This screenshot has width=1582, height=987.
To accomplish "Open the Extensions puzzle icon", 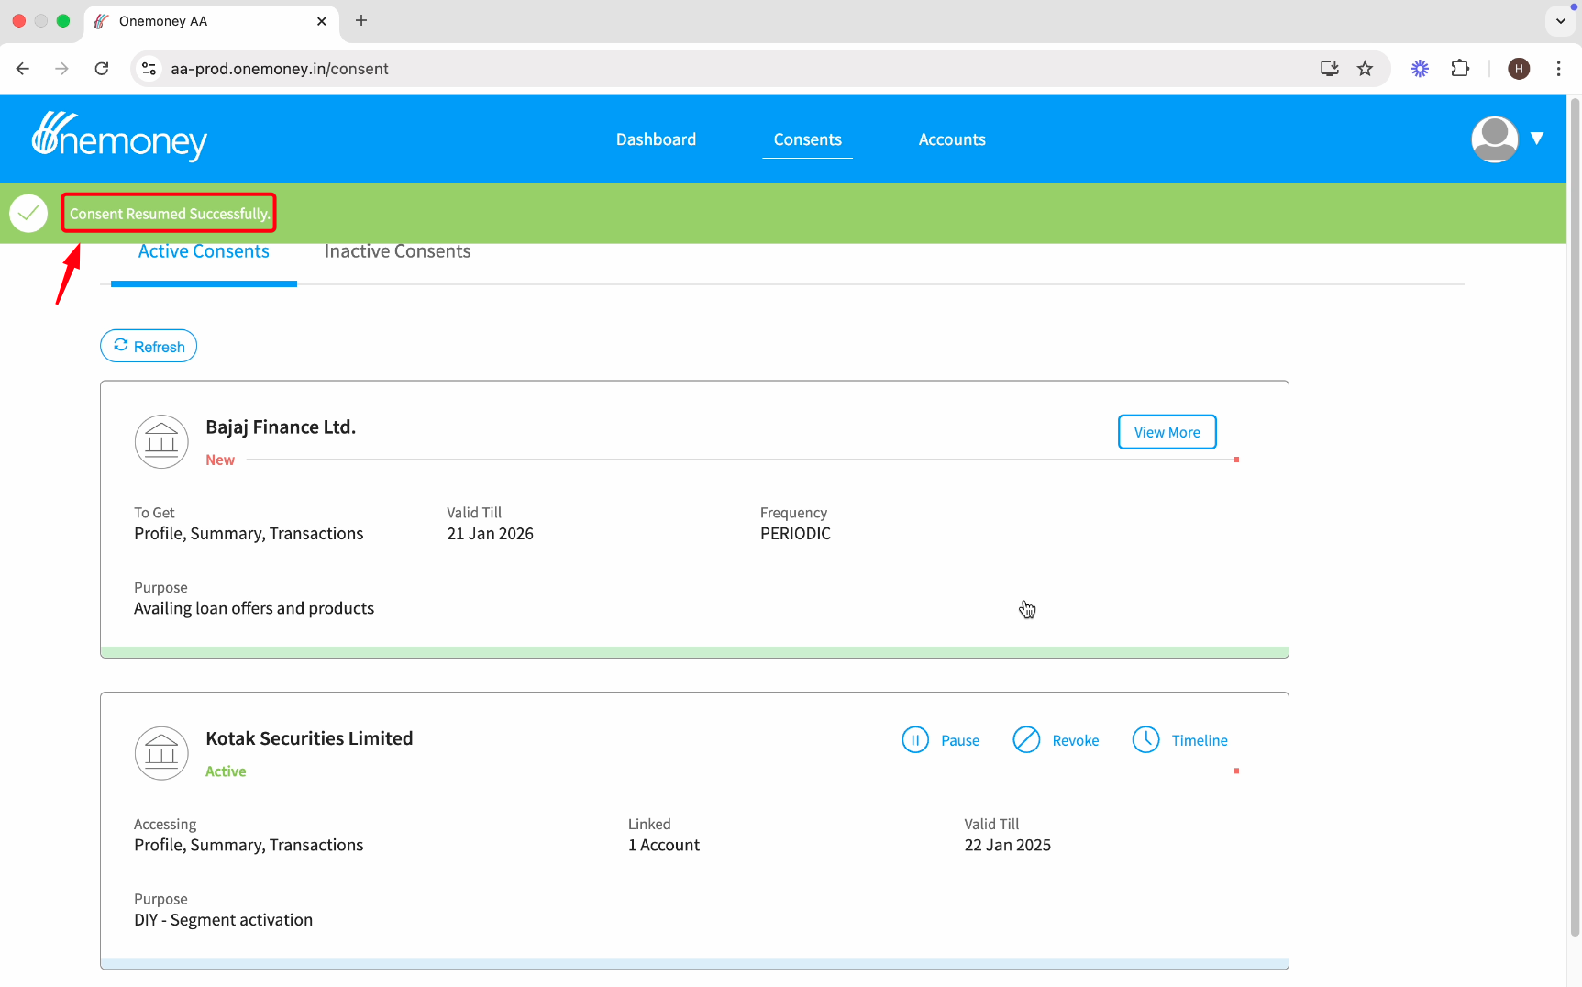I will click(1460, 69).
